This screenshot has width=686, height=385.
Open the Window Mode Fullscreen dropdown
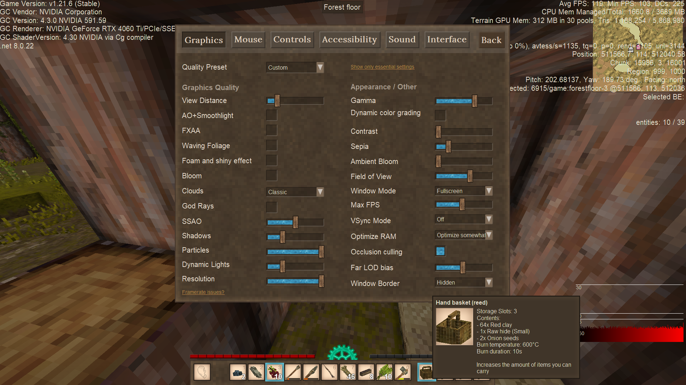point(463,191)
